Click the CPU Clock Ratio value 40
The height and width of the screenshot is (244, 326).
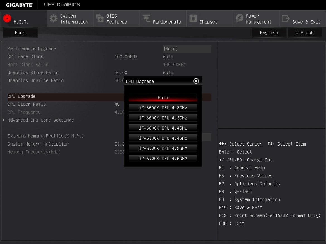117,104
